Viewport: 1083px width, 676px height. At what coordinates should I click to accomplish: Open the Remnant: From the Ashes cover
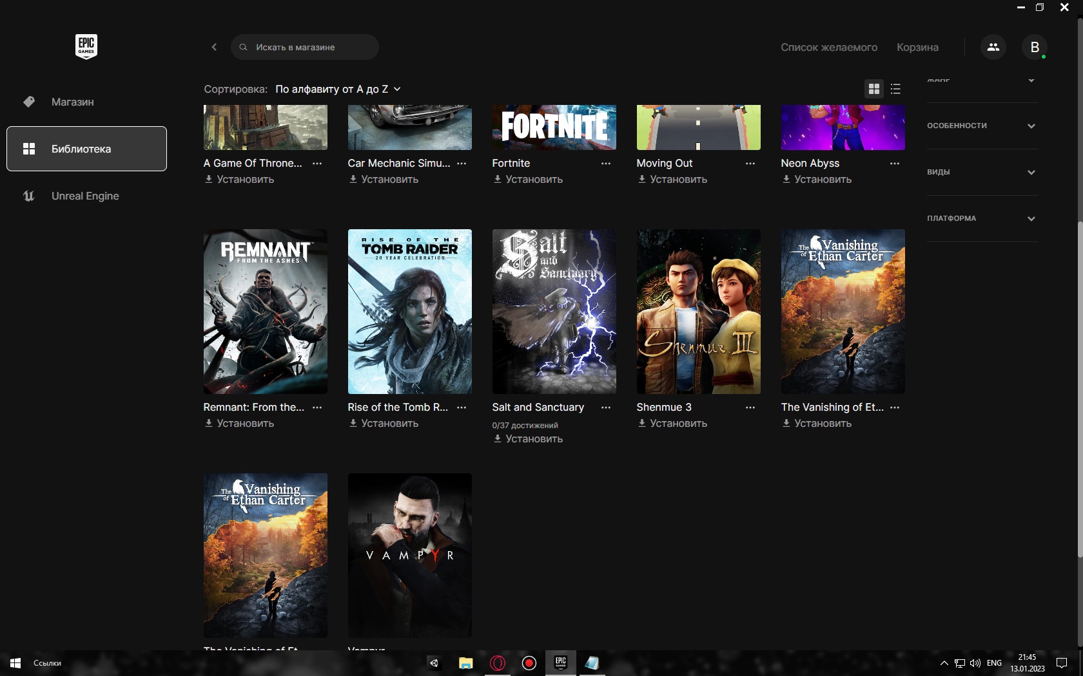tap(266, 312)
